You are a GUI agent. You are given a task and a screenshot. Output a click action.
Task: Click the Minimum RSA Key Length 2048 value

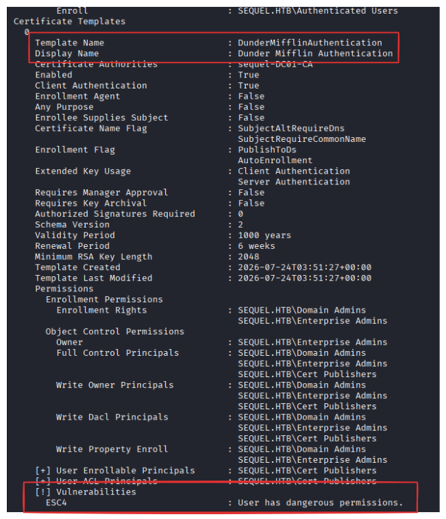[249, 256]
